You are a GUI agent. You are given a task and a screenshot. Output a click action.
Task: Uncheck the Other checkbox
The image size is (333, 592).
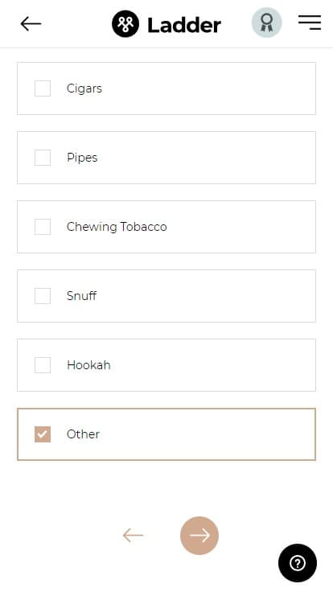[43, 434]
